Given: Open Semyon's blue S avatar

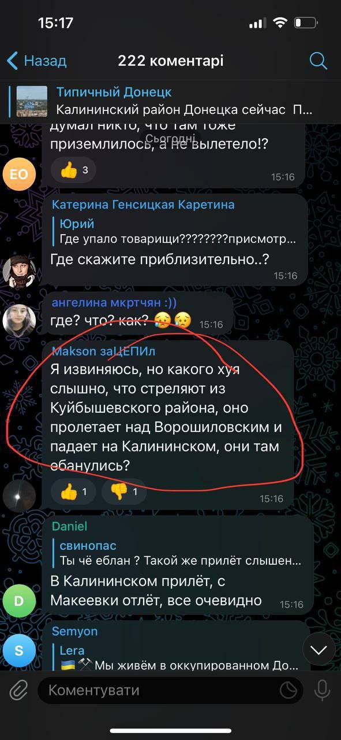Looking at the screenshot, I should coord(19,650).
